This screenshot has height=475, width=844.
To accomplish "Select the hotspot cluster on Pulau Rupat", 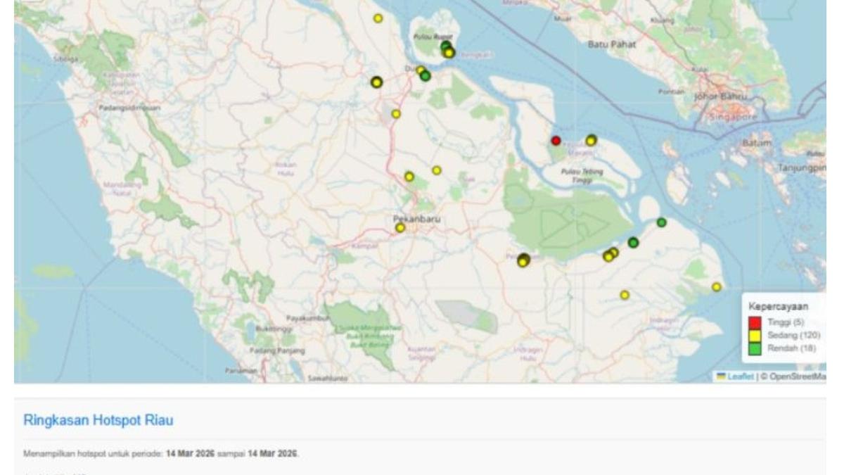I will point(448,50).
